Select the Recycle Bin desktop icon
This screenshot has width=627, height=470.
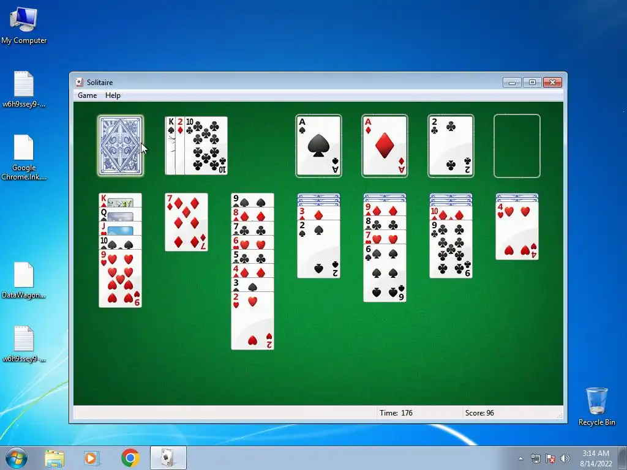(x=596, y=406)
